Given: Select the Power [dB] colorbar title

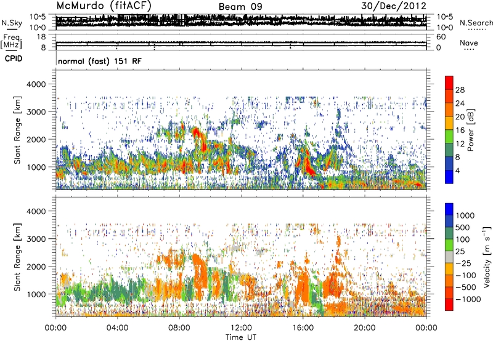Looking at the screenshot, I should (x=471, y=130).
